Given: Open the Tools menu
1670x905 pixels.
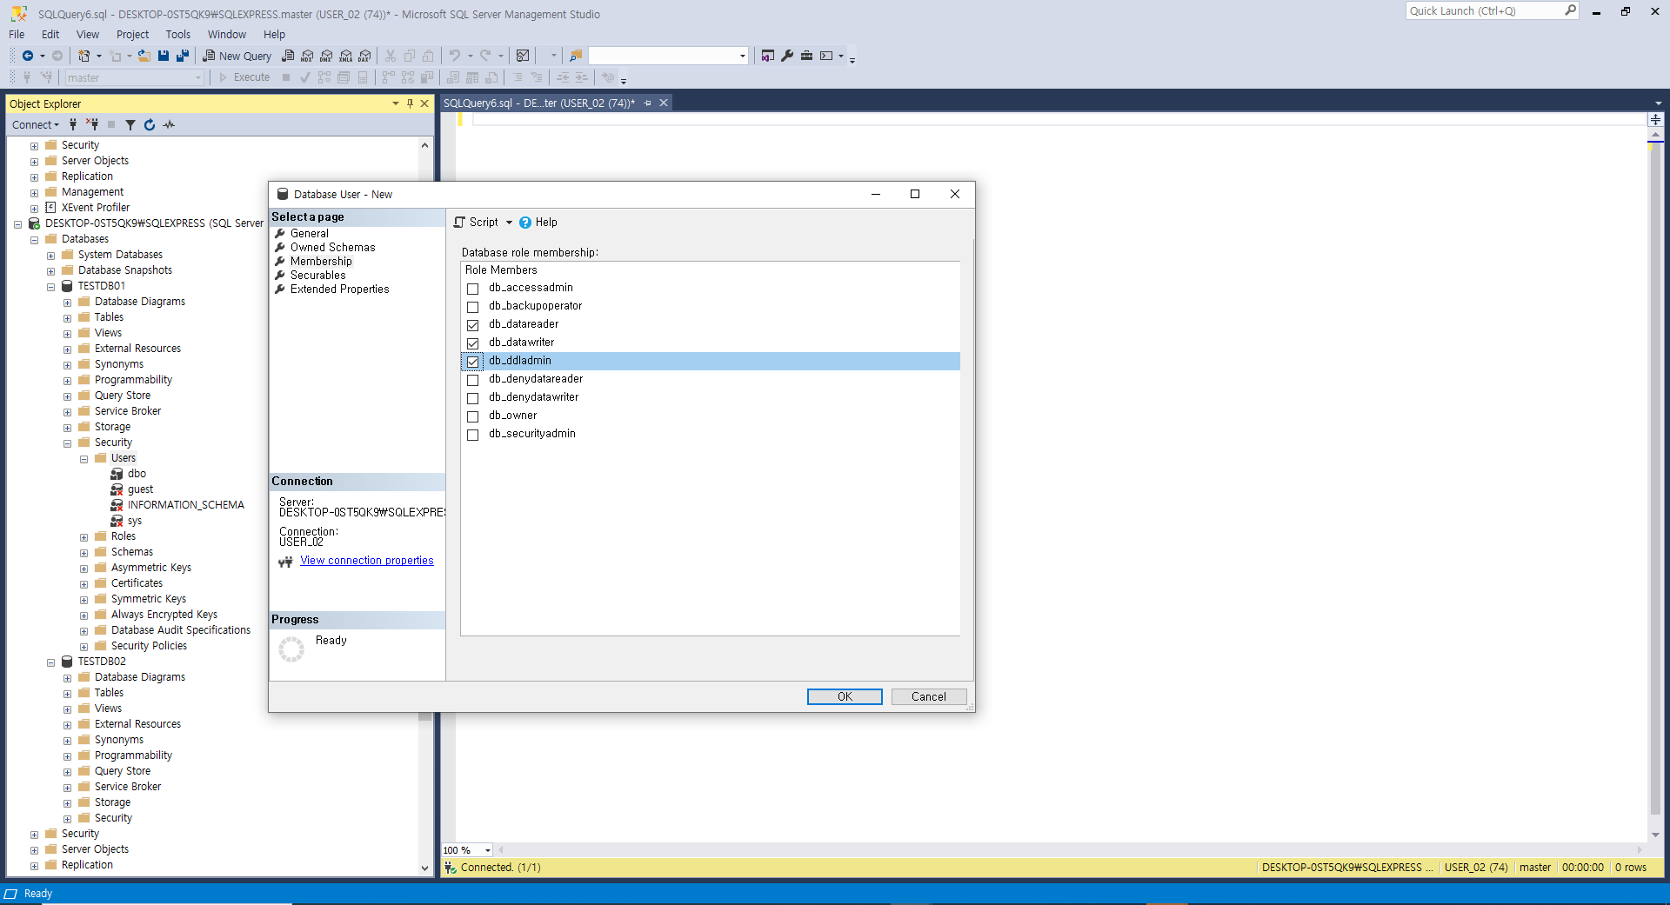Looking at the screenshot, I should [178, 35].
